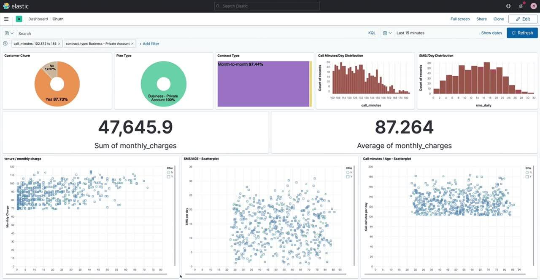540x280 pixels.
Task: Switch query language via KQL
Action: (372, 33)
